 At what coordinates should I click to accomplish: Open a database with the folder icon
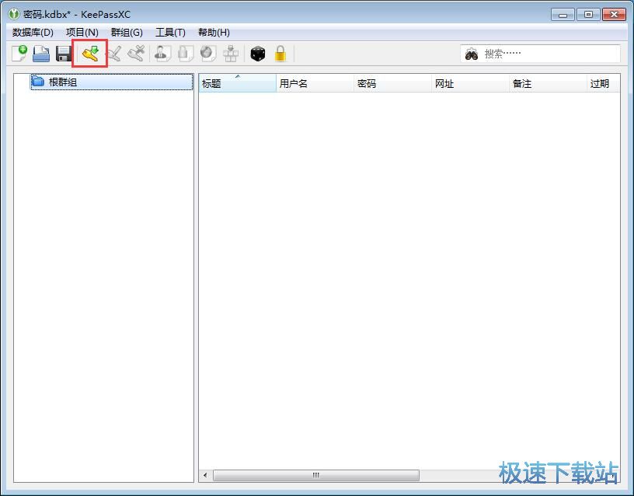(41, 54)
